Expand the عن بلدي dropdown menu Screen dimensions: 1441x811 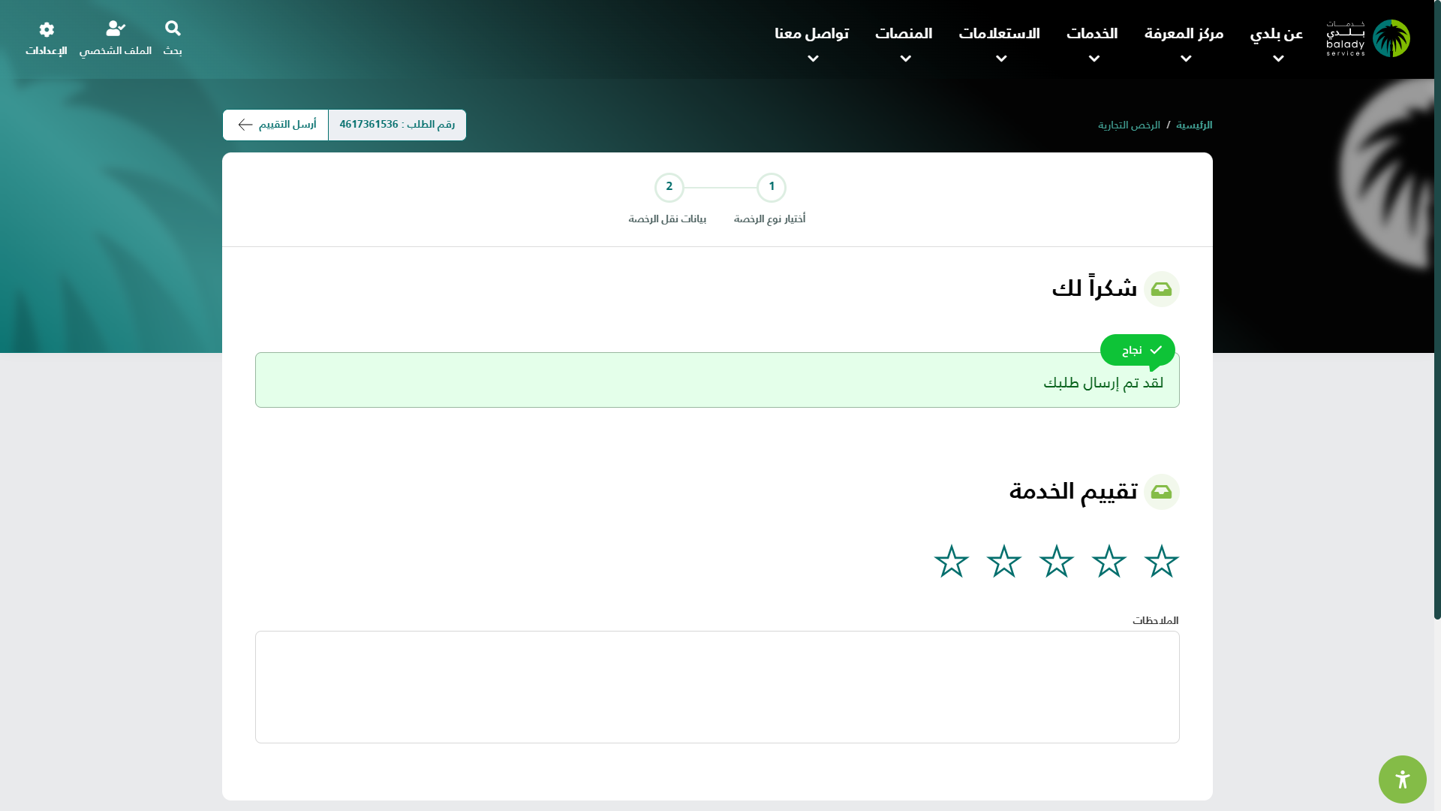coord(1277,59)
